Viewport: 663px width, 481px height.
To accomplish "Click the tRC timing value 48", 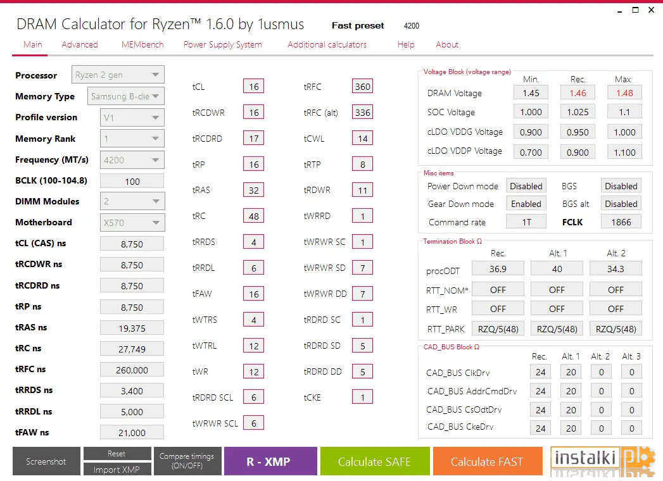I will click(x=254, y=216).
